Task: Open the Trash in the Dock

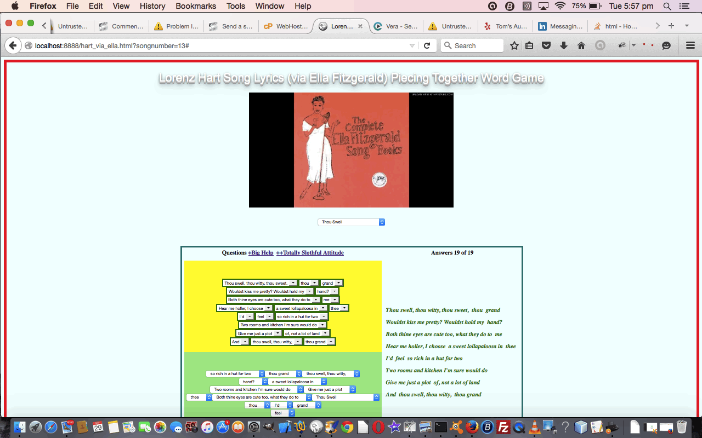Action: (682, 427)
